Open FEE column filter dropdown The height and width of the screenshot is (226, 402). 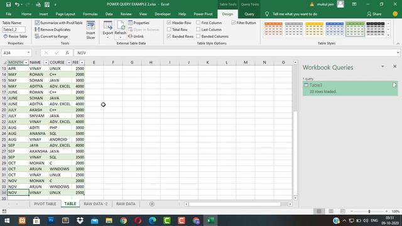pos(82,63)
